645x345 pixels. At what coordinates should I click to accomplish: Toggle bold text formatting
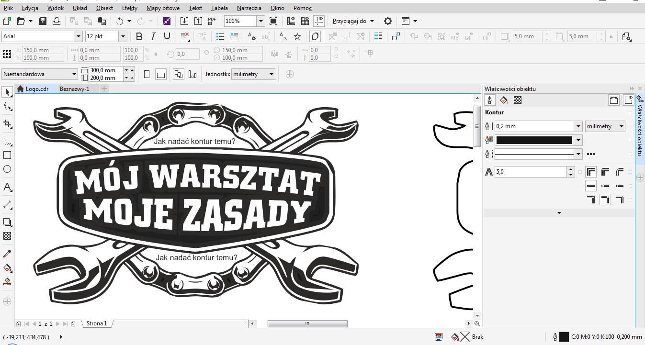pos(139,36)
